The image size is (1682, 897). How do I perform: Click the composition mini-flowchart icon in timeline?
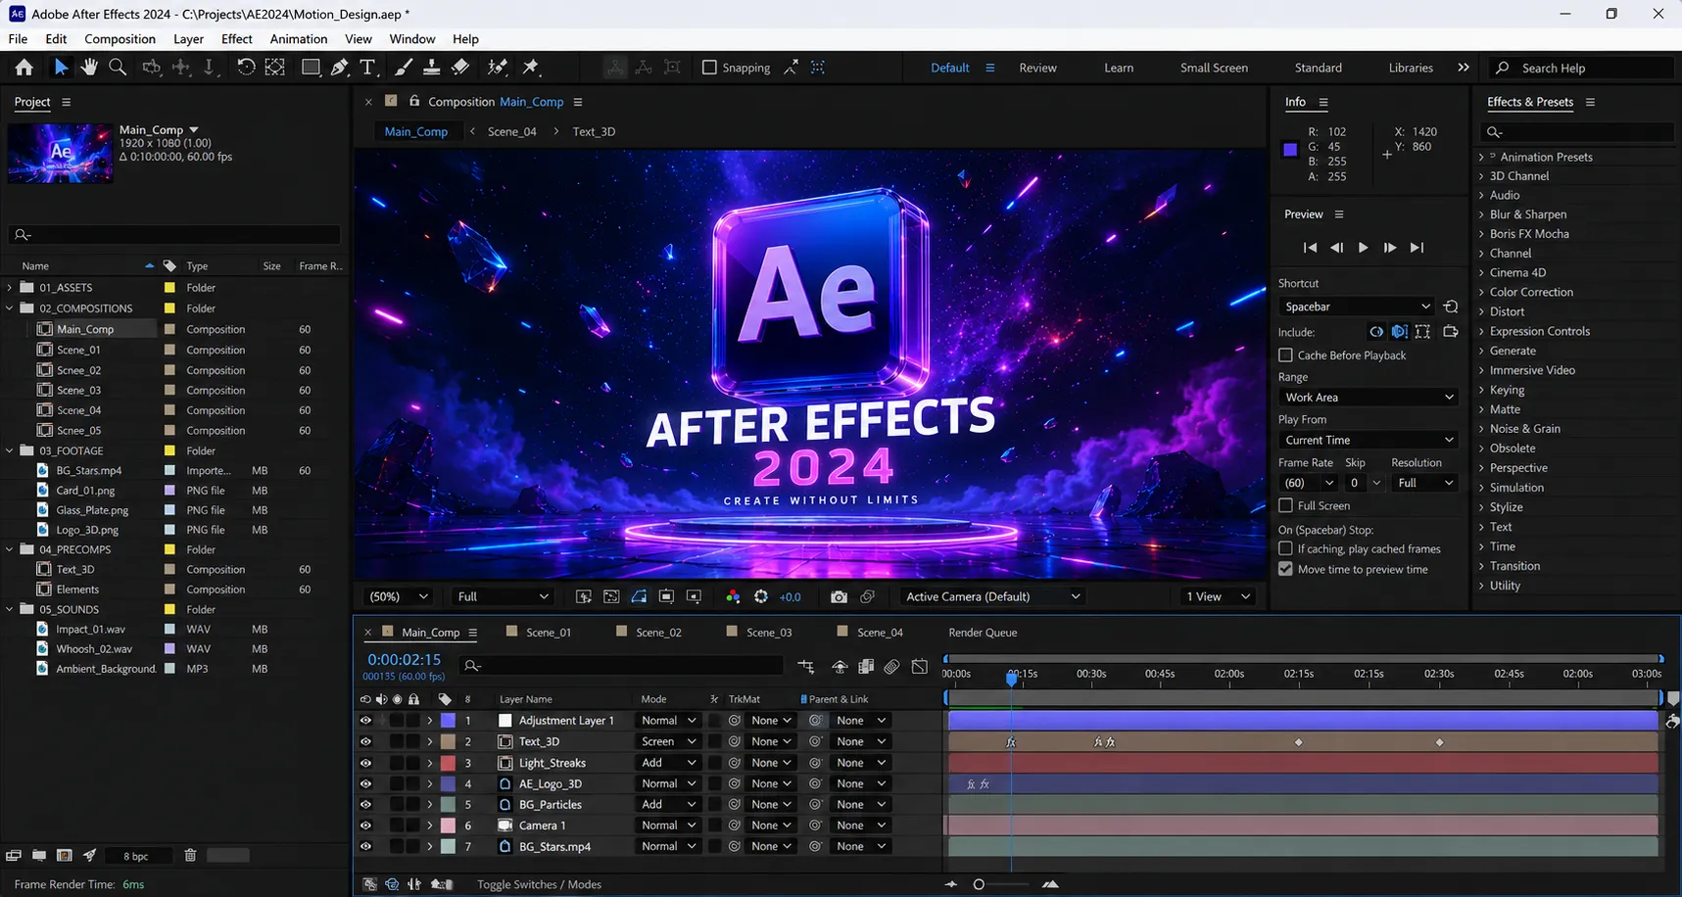coord(806,667)
